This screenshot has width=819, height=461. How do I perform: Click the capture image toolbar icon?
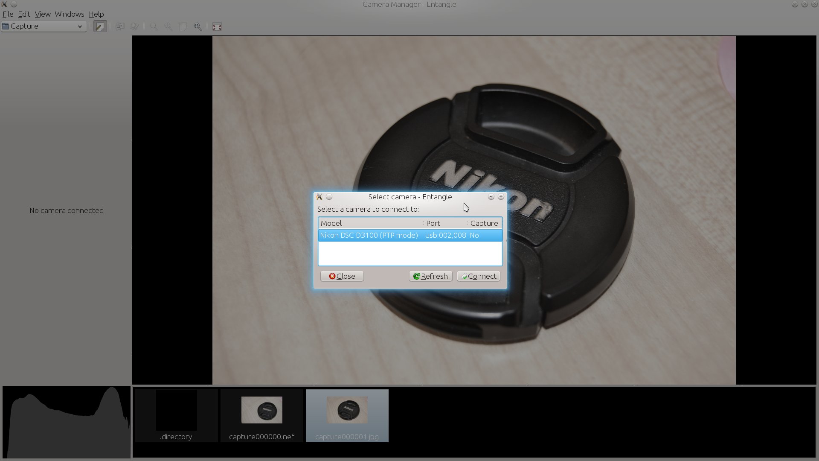120,26
